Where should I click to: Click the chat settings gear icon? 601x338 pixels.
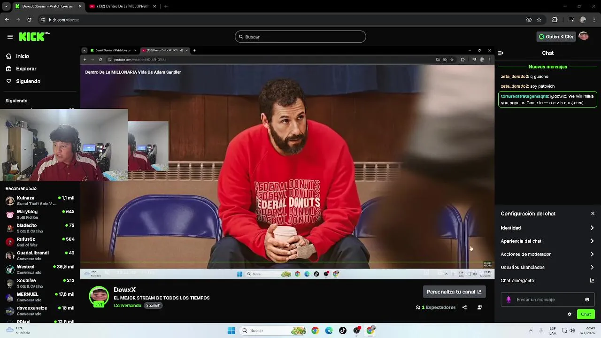570,314
